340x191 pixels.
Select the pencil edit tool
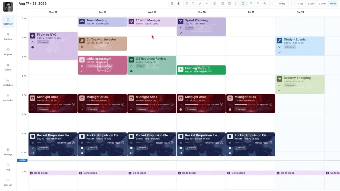tap(200, 4)
